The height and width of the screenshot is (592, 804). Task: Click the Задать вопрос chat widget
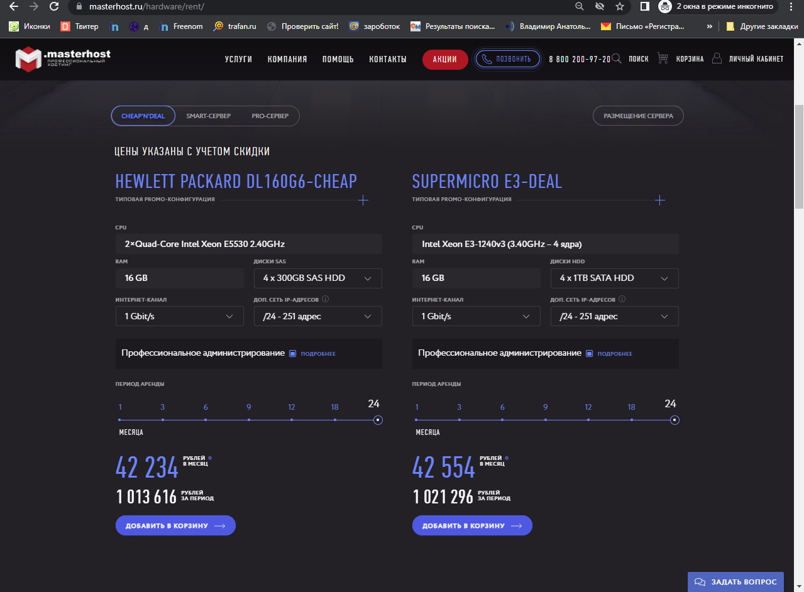point(735,582)
